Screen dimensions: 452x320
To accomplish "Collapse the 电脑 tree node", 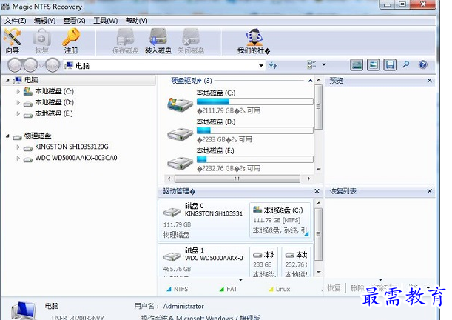I will pos(7,81).
